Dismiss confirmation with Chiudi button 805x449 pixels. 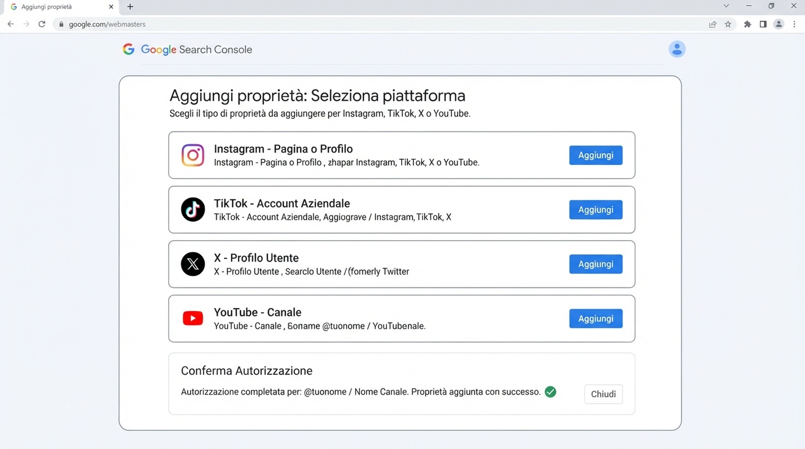point(603,394)
